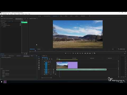Mark Out point in Program monitor
Image resolution: width=127 pixels, height=95 pixels.
pos(70,53)
